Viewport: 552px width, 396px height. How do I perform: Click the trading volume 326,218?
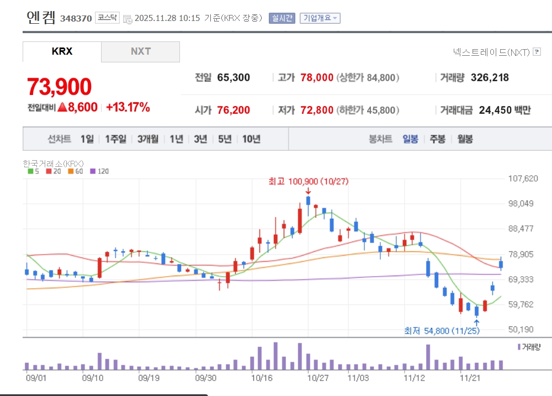(x=490, y=77)
